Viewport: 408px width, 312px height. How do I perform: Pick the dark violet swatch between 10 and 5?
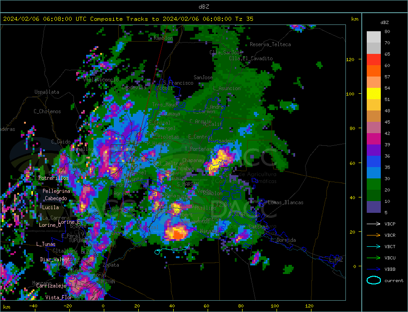[374, 207]
